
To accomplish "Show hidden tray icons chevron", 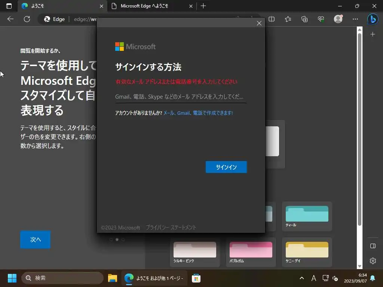I will click(x=302, y=278).
